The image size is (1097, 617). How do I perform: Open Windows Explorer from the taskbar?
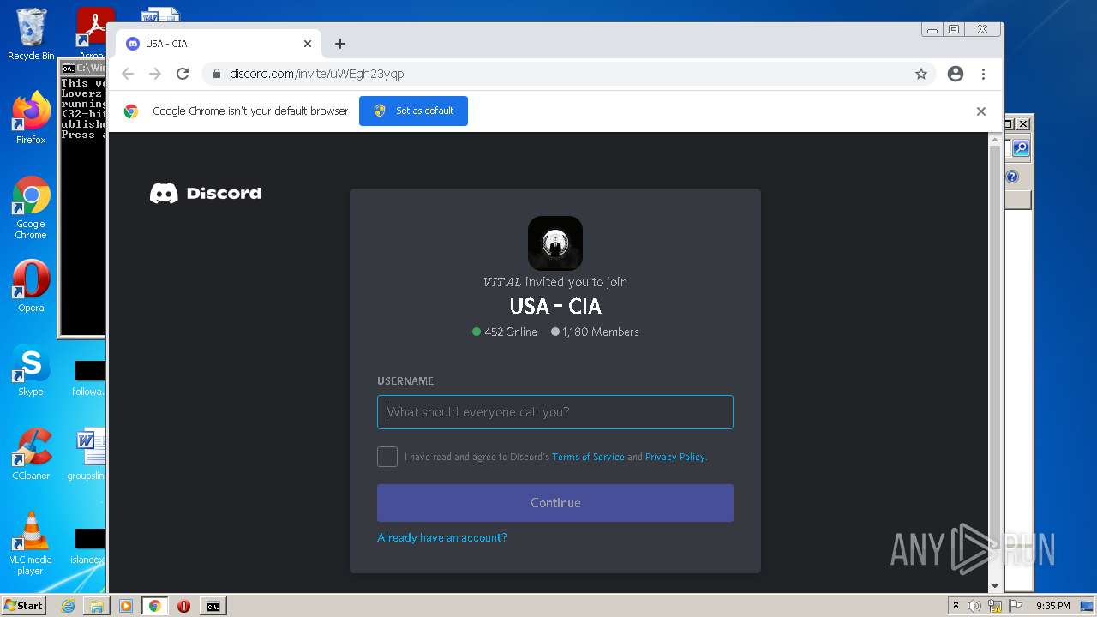[x=97, y=606]
